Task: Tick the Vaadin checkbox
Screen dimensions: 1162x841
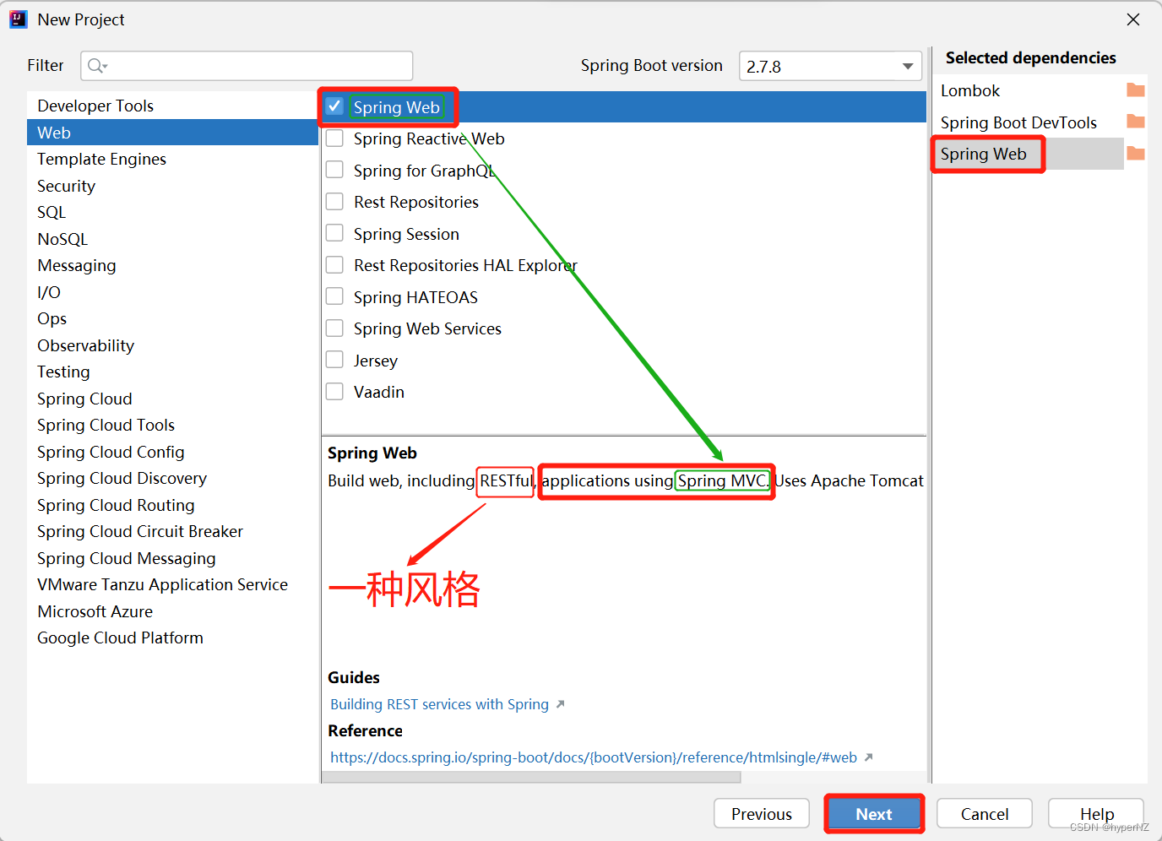Action: [x=334, y=392]
